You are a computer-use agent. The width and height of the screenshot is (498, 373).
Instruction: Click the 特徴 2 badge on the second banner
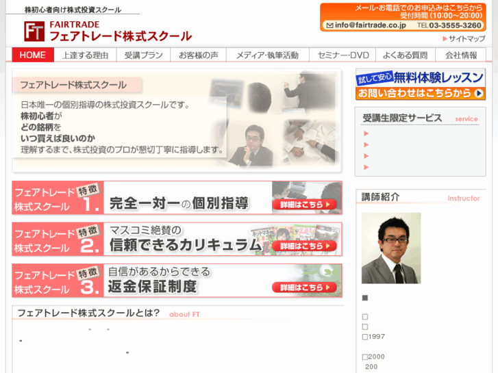(x=88, y=231)
